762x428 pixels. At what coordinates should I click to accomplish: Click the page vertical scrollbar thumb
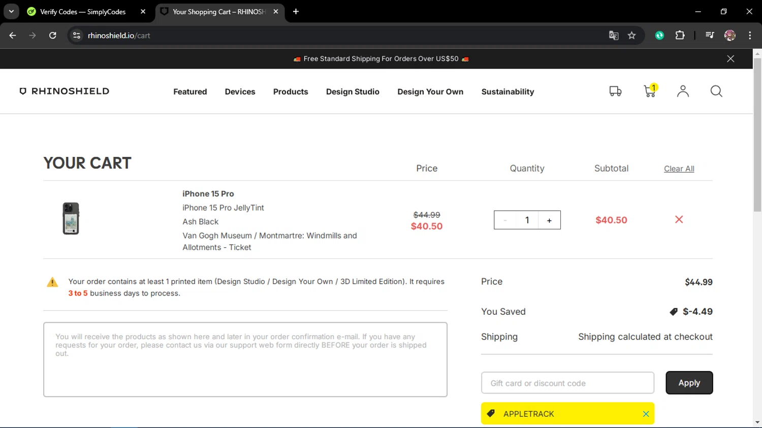tap(757, 135)
